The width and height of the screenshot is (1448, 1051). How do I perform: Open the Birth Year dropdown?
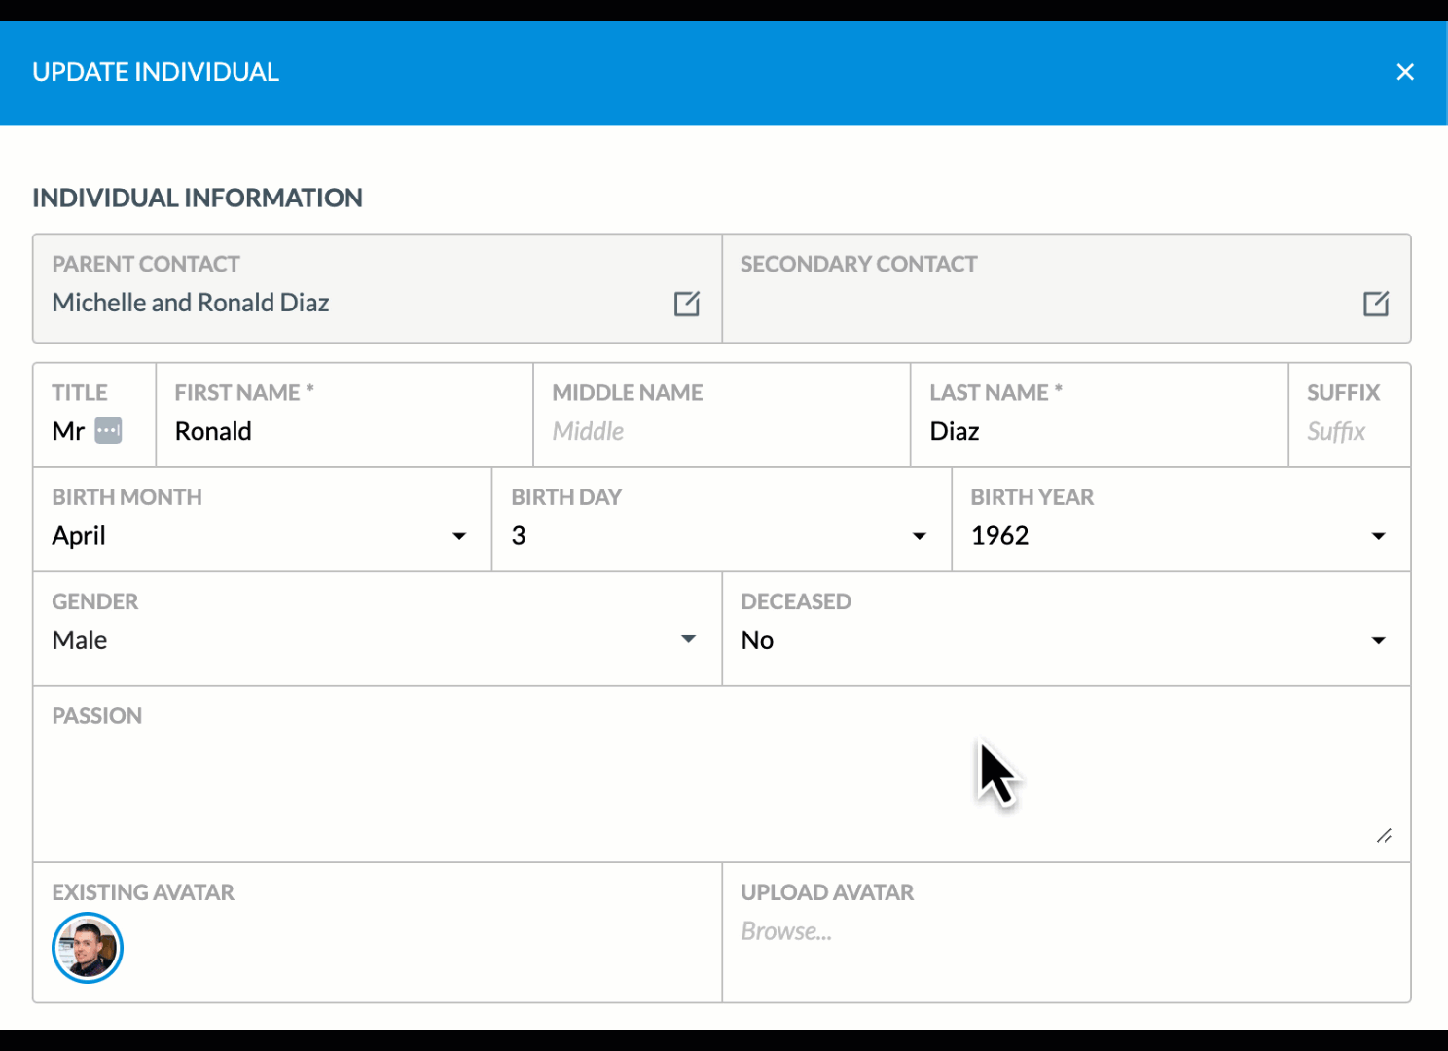click(x=1378, y=535)
